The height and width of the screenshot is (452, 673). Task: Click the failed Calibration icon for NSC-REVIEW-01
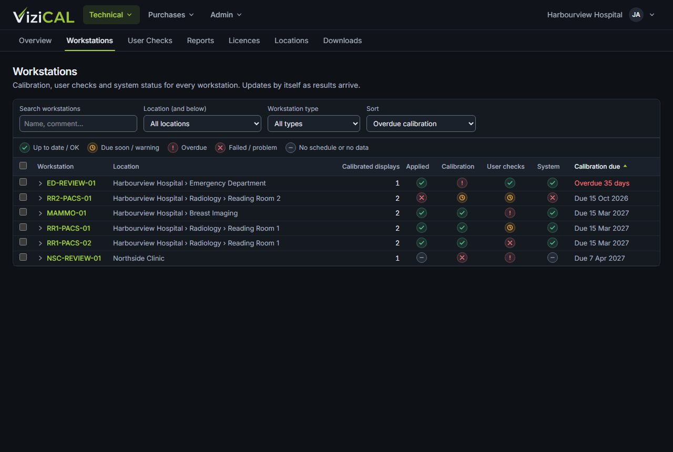point(462,258)
